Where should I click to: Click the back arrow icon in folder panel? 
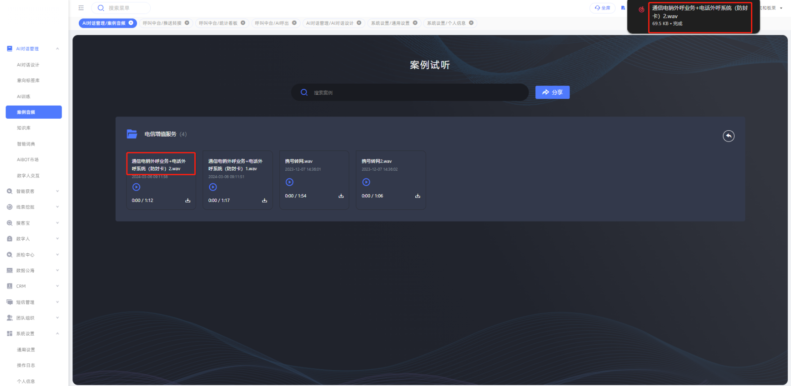[728, 136]
